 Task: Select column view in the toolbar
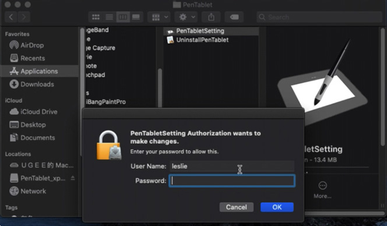click(123, 17)
